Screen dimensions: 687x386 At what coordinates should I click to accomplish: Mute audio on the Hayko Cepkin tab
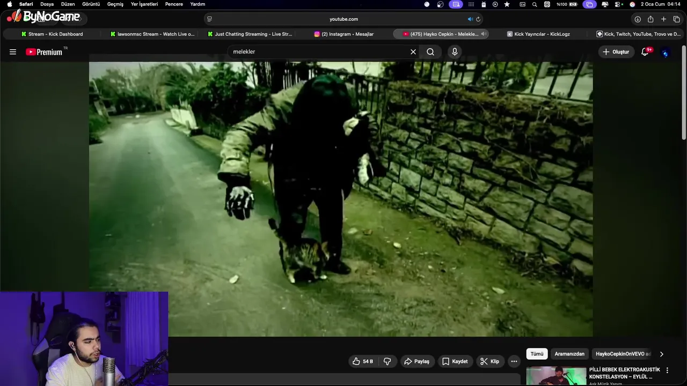[483, 34]
